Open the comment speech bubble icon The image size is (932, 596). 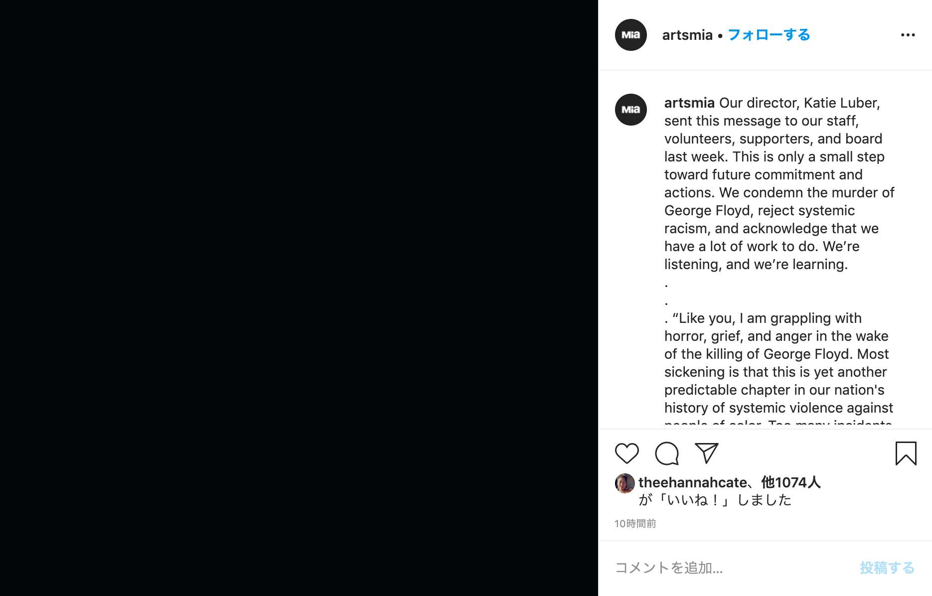point(666,453)
